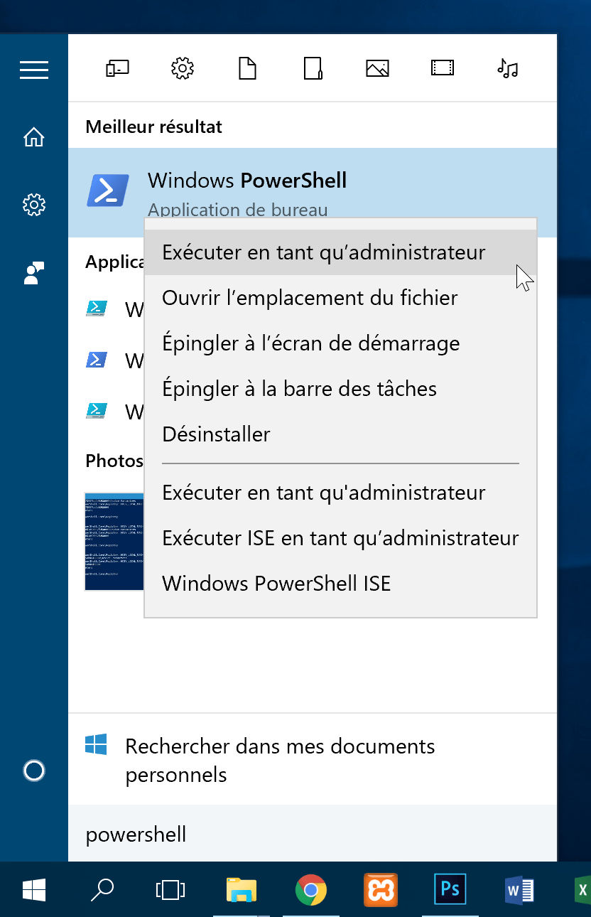Screen dimensions: 591x917
Task: Open Task View on the taskbar
Action: (x=170, y=889)
